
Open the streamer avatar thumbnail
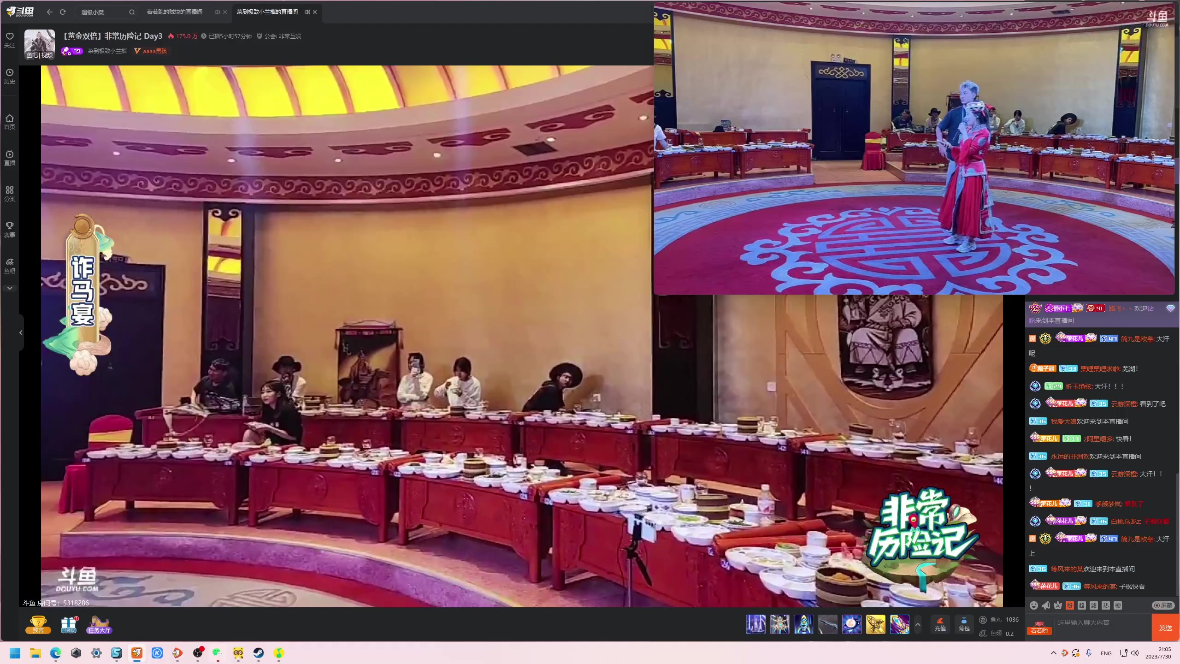pos(39,44)
